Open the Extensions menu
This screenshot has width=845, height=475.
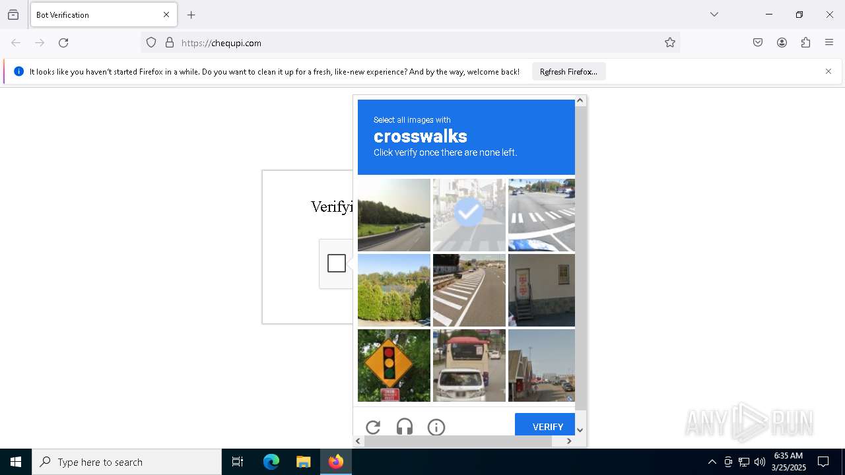click(x=805, y=43)
